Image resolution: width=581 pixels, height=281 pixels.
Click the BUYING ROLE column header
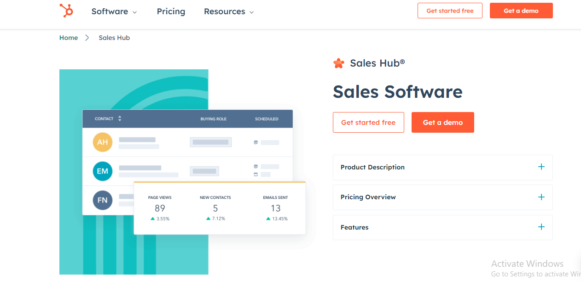click(x=214, y=119)
